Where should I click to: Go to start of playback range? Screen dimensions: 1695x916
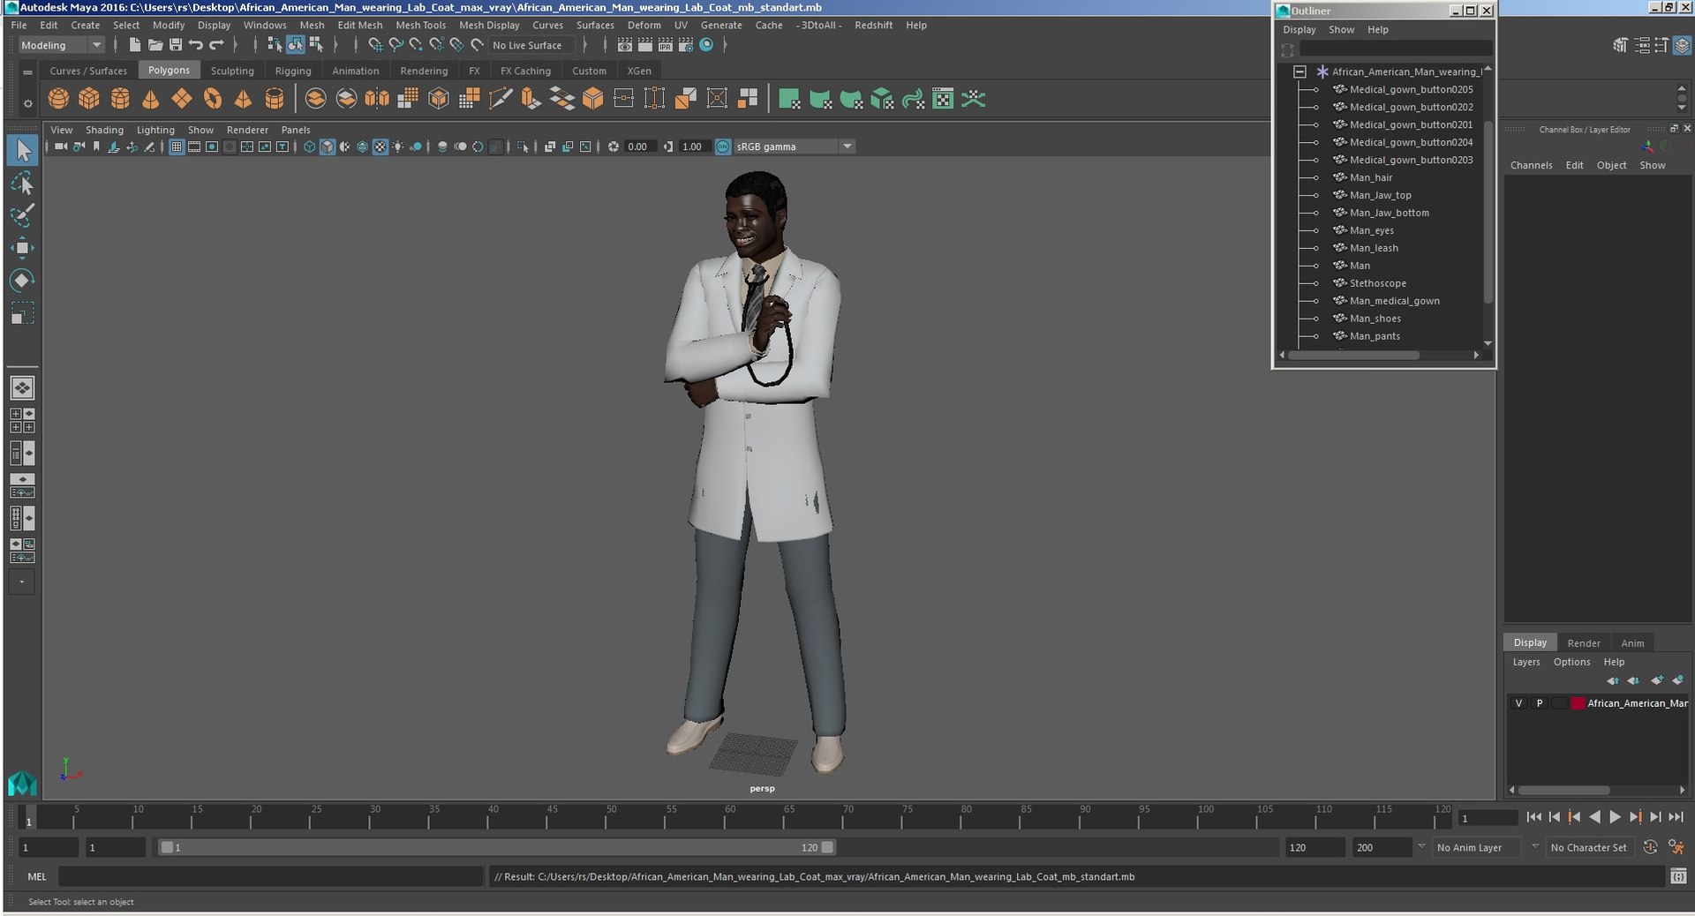pos(1533,817)
